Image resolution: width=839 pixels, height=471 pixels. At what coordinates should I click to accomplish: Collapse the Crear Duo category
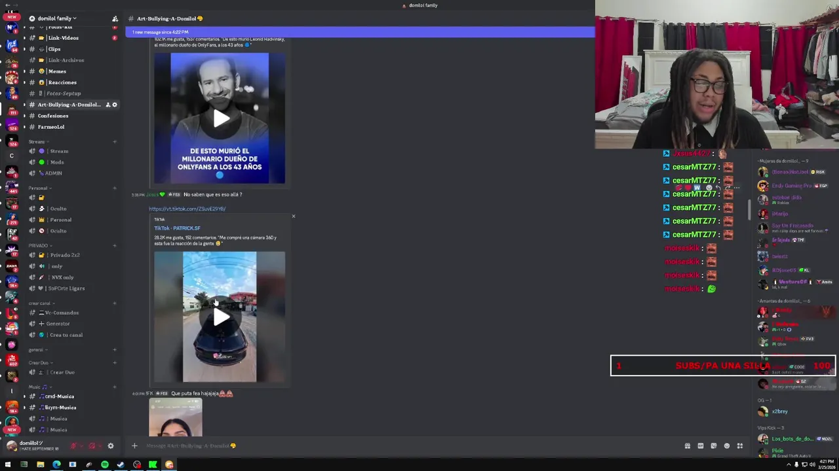[41, 362]
